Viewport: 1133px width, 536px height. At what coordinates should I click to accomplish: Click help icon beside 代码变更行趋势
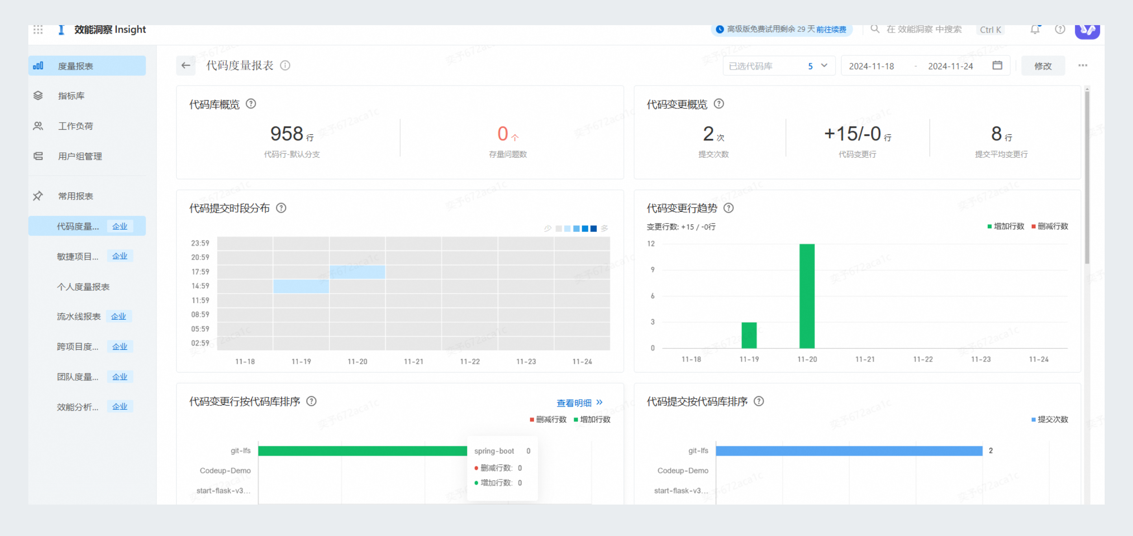(x=729, y=208)
